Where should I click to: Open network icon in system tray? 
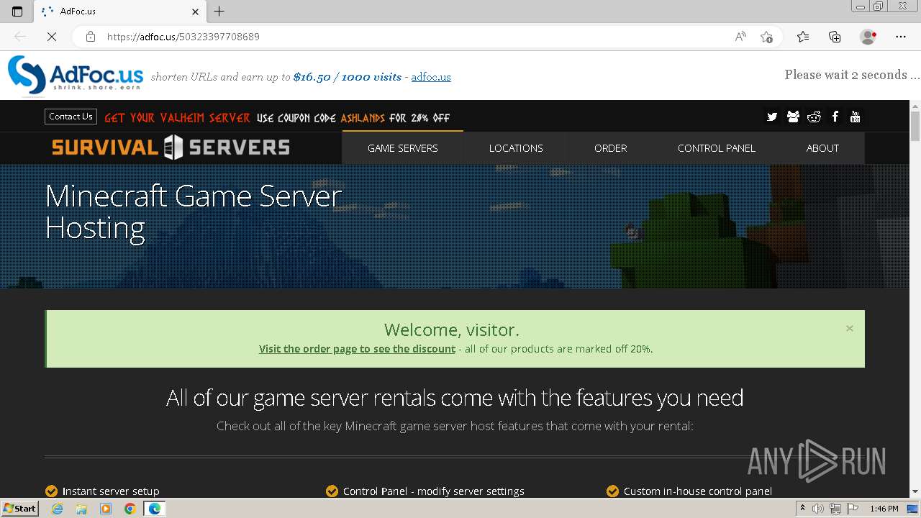835,509
